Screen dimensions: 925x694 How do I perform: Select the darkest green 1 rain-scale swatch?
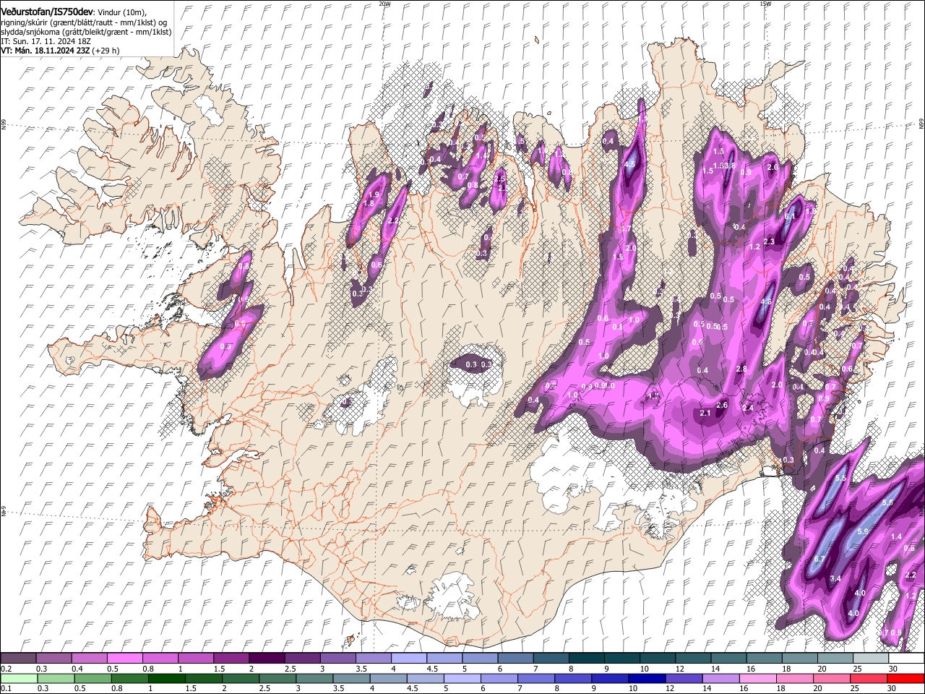click(166, 678)
